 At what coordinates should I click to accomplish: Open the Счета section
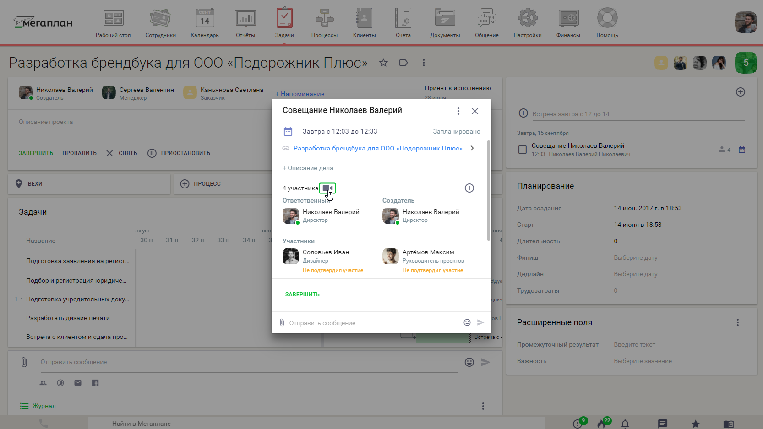tap(403, 23)
